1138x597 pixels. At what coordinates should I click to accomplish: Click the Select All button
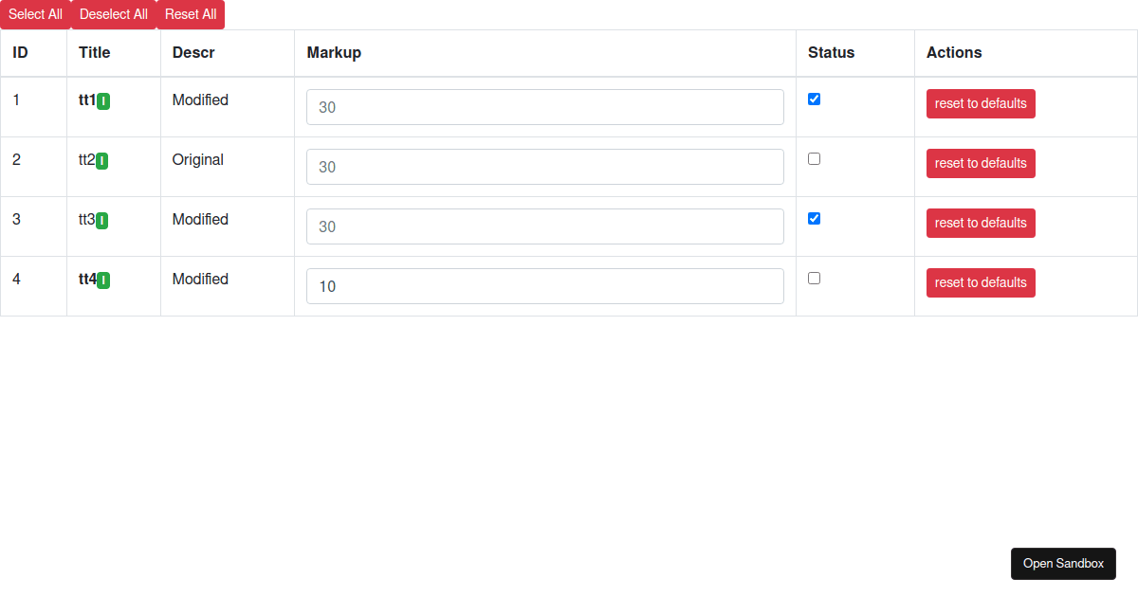(34, 14)
